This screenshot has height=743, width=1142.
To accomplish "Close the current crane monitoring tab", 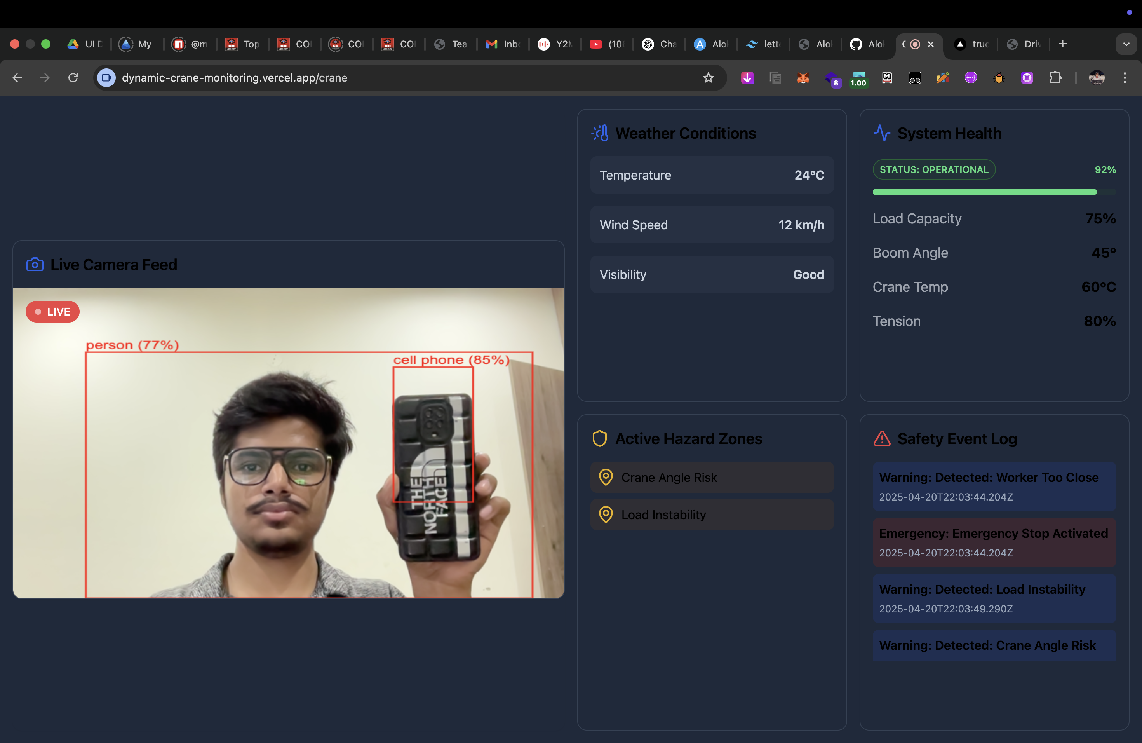I will point(931,44).
